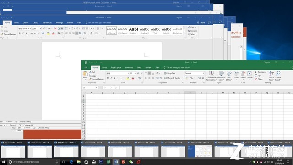Select the Normal style in Word
Viewport: 293px width, 165px height.
coord(112,31)
